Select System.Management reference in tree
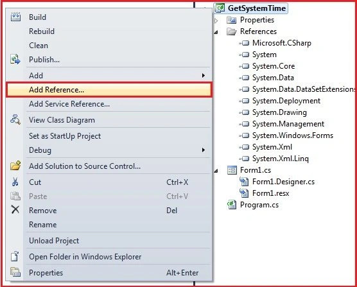The height and width of the screenshot is (287, 357). click(x=288, y=124)
